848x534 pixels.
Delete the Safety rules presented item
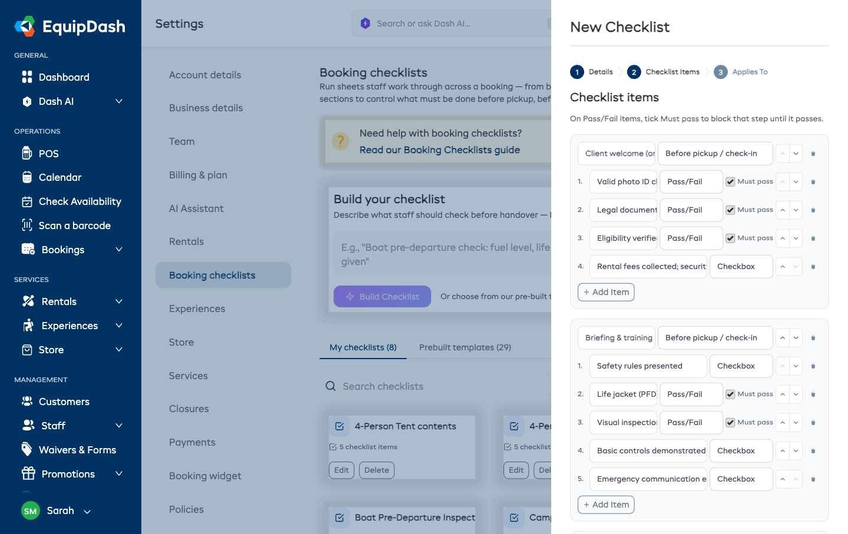[813, 366]
